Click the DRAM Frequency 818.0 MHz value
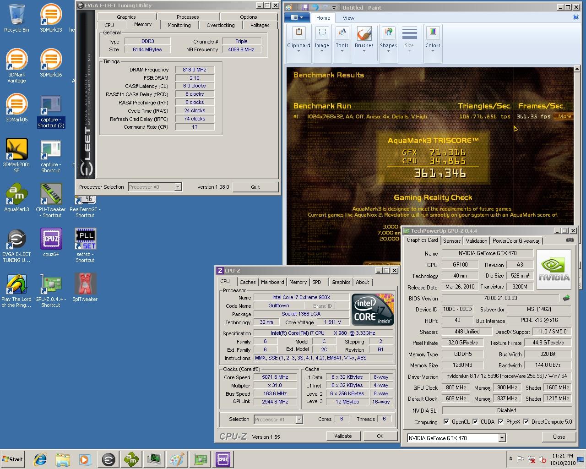Image resolution: width=586 pixels, height=469 pixels. click(195, 70)
